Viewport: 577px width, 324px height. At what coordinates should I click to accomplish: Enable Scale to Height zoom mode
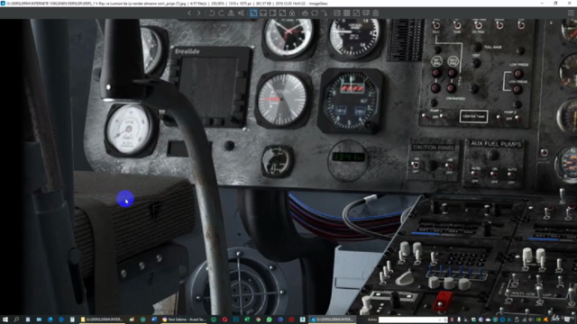coord(272,13)
